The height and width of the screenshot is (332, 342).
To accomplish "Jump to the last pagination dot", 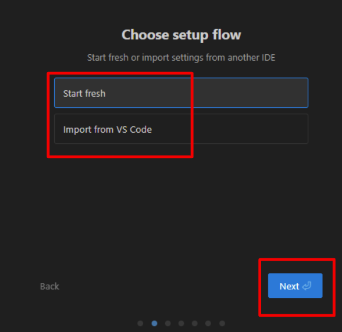I will coord(222,323).
